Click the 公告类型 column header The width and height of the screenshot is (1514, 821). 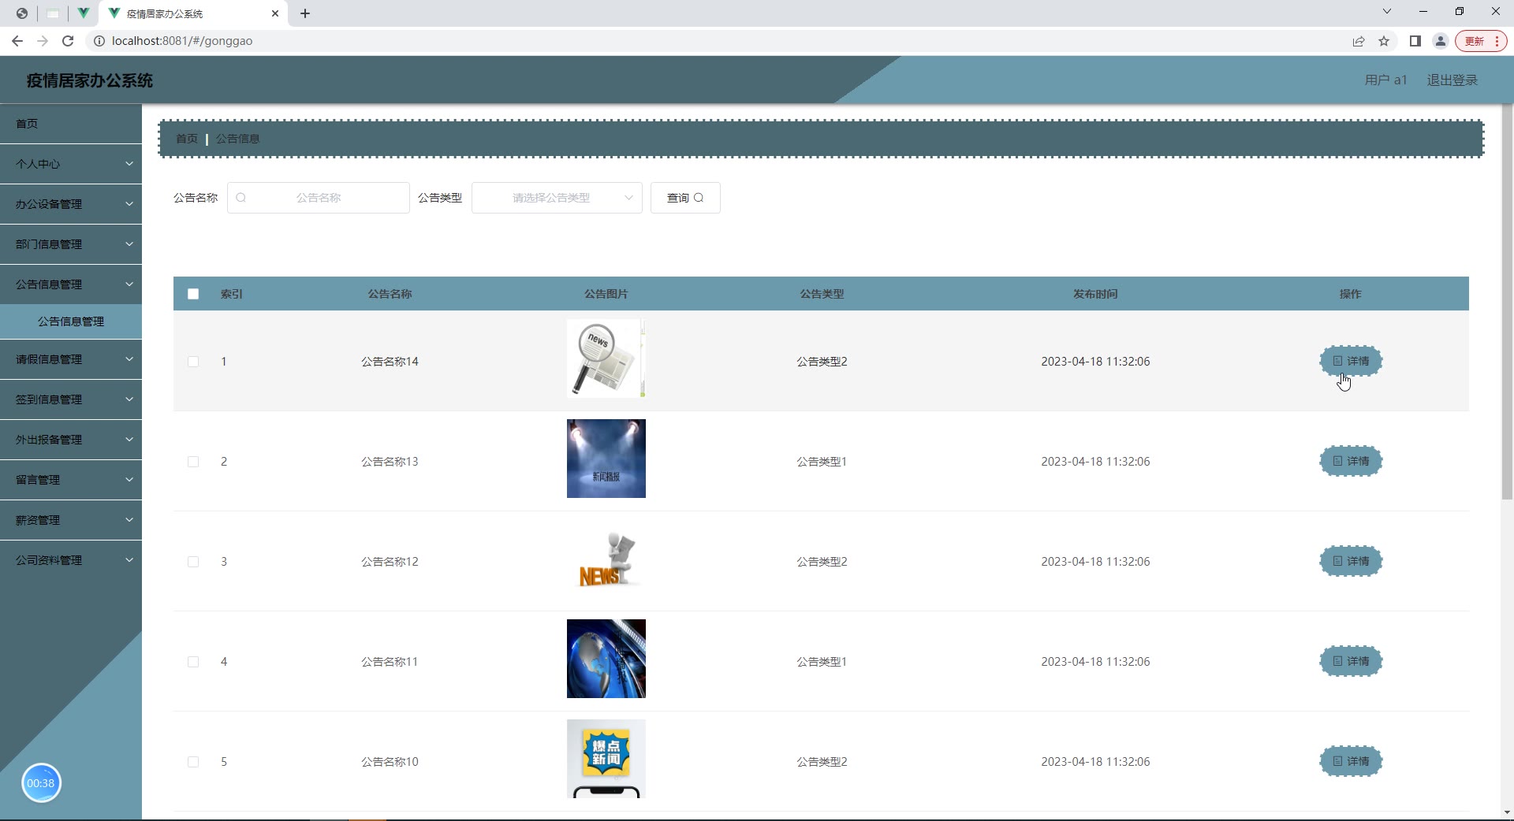(x=822, y=294)
